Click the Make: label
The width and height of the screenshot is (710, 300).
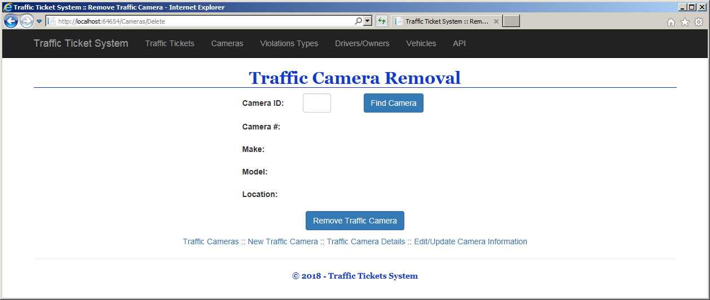click(253, 149)
